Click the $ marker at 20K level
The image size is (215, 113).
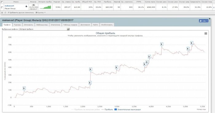click(90, 83)
